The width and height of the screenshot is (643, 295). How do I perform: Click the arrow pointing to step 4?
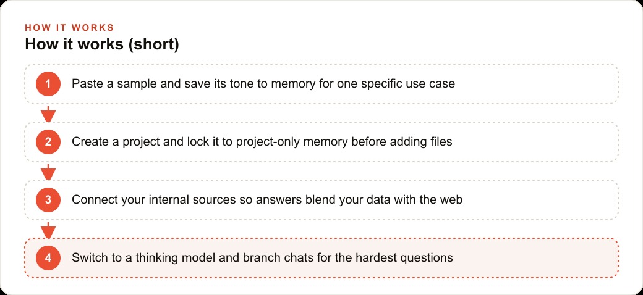click(x=48, y=230)
